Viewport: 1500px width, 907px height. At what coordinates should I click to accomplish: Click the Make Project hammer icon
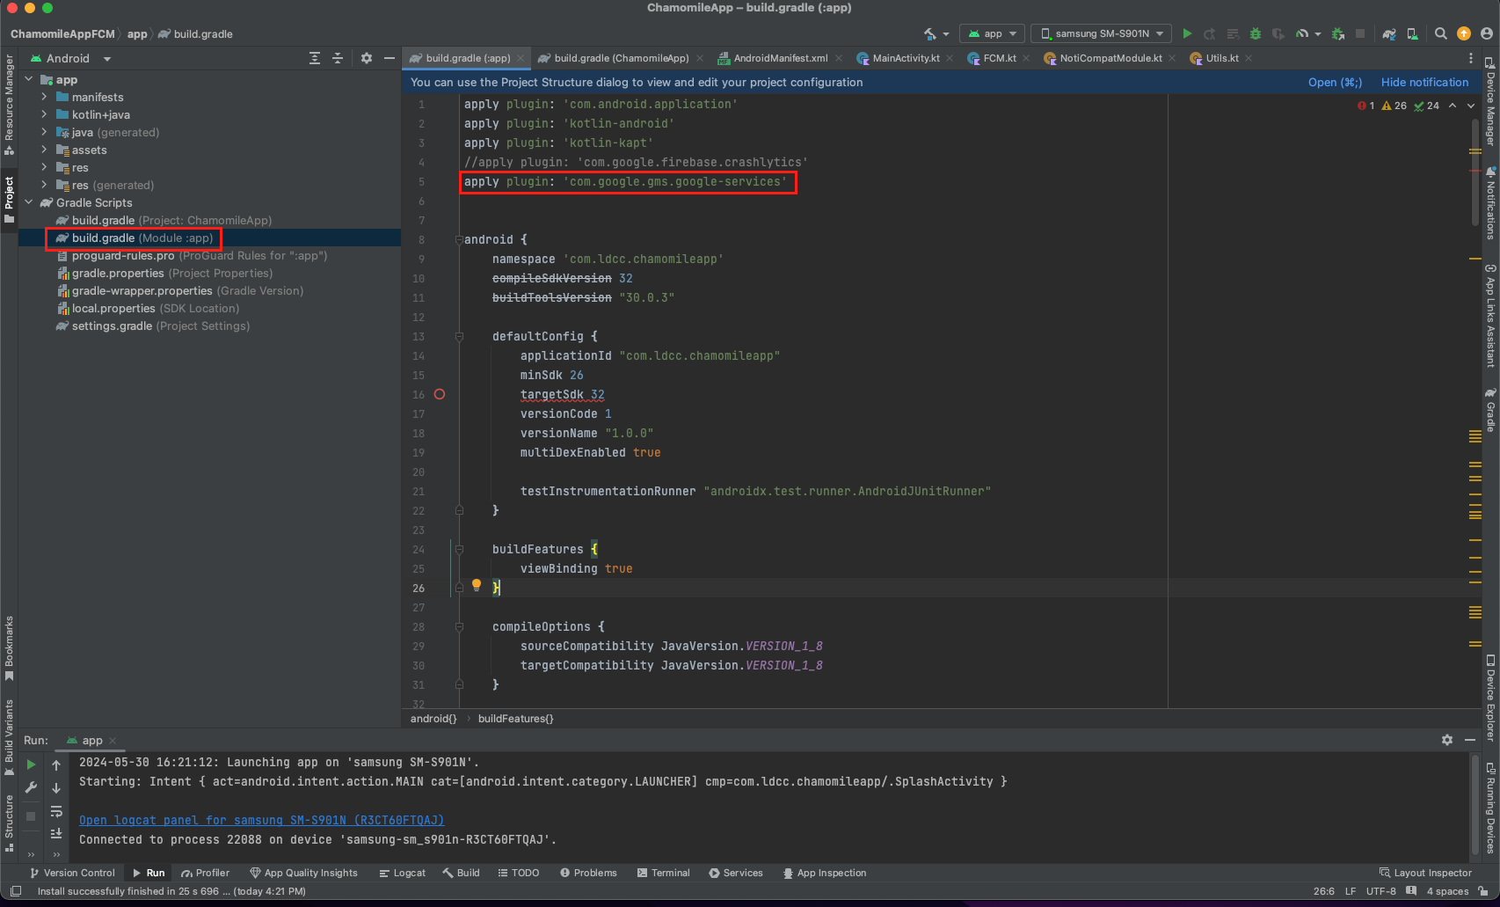tap(930, 33)
